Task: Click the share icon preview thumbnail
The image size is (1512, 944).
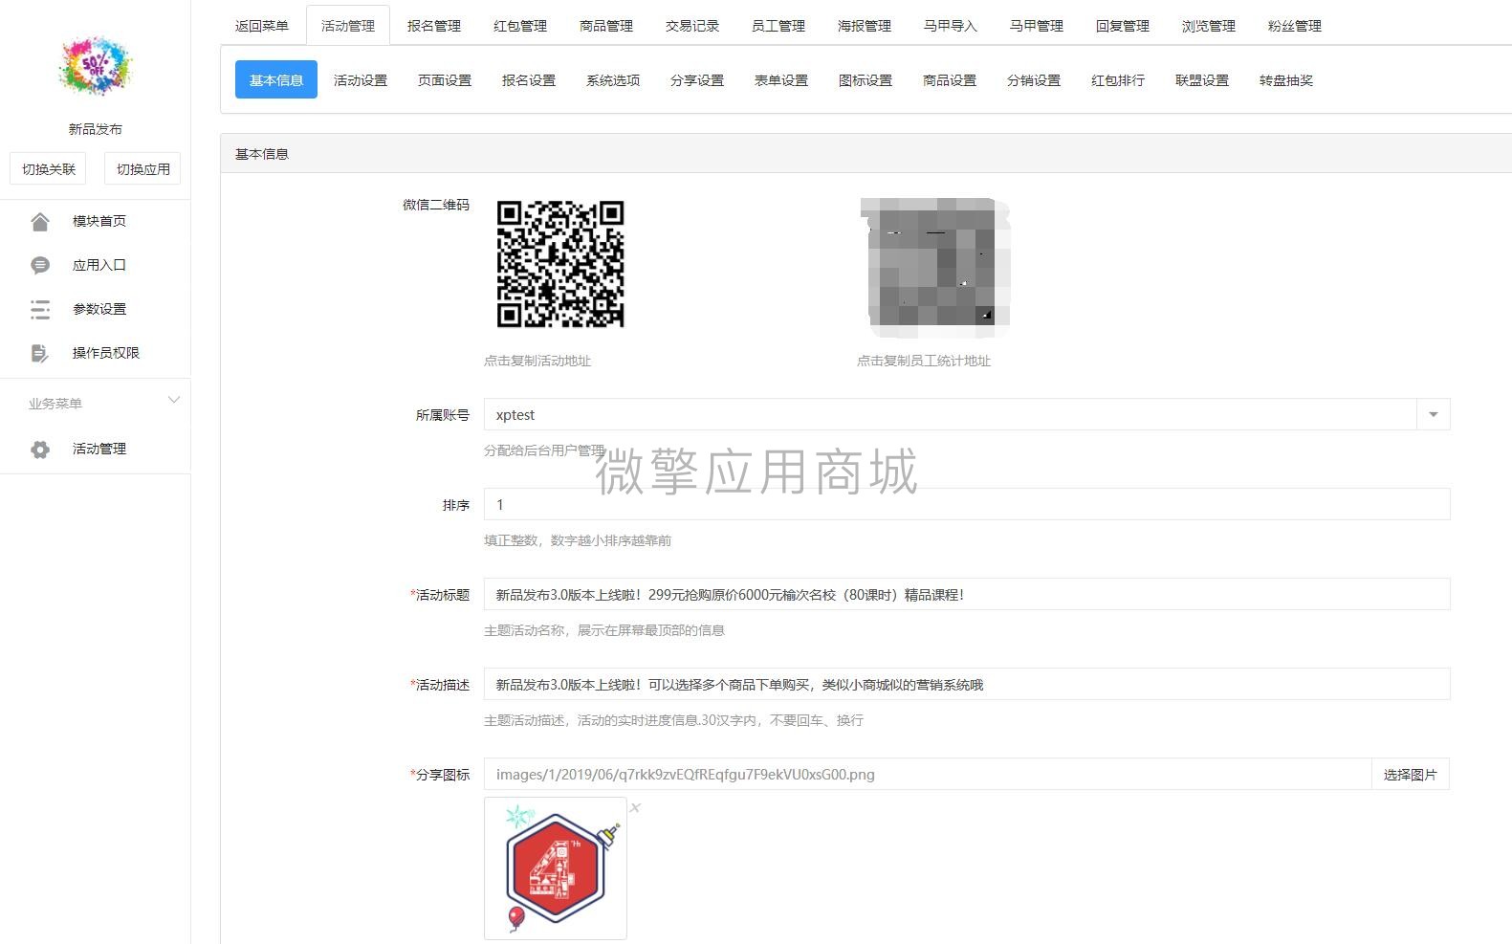Action: [556, 868]
